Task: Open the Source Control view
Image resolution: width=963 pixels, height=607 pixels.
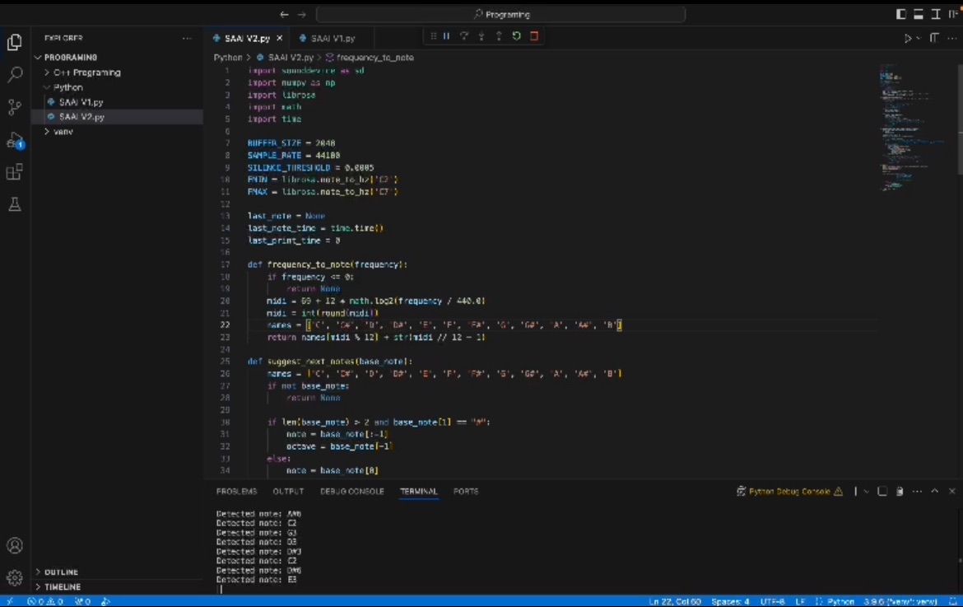Action: (x=15, y=107)
